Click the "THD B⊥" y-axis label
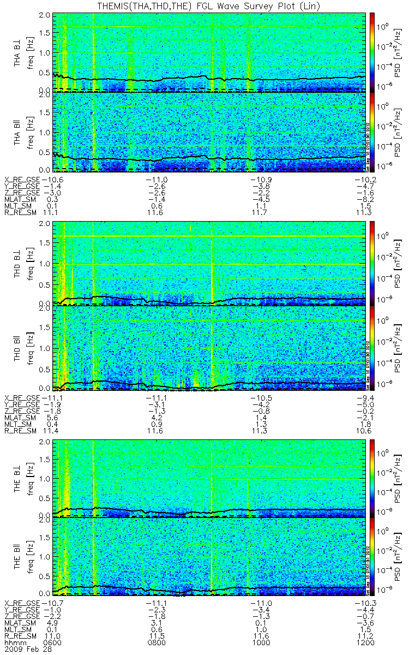Image resolution: width=409 pixels, height=655 pixels. (x=18, y=264)
